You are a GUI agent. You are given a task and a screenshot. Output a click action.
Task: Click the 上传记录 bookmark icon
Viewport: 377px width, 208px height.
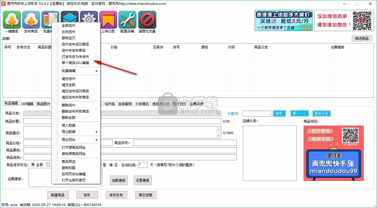108,20
